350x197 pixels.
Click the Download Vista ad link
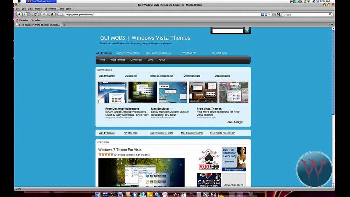tap(192, 76)
